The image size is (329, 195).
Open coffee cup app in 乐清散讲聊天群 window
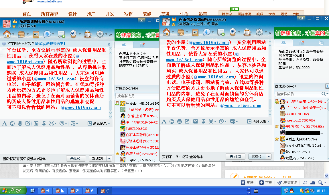(88, 34)
